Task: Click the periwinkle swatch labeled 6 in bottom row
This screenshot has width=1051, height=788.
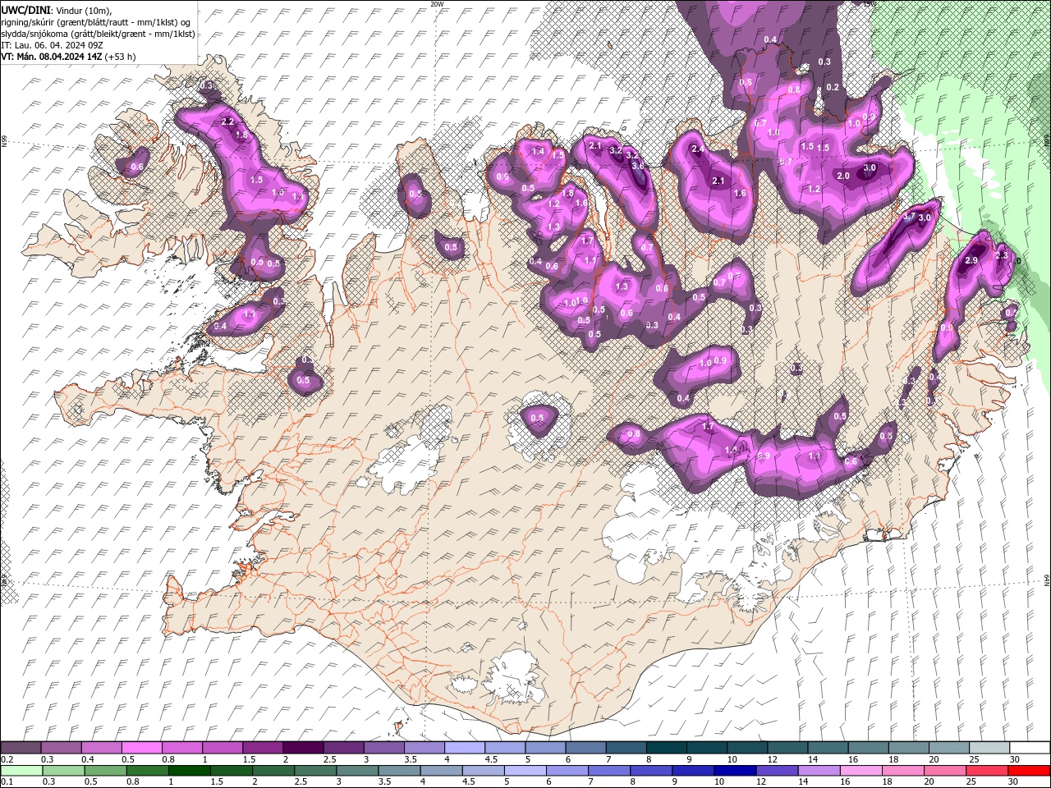Action: click(567, 770)
